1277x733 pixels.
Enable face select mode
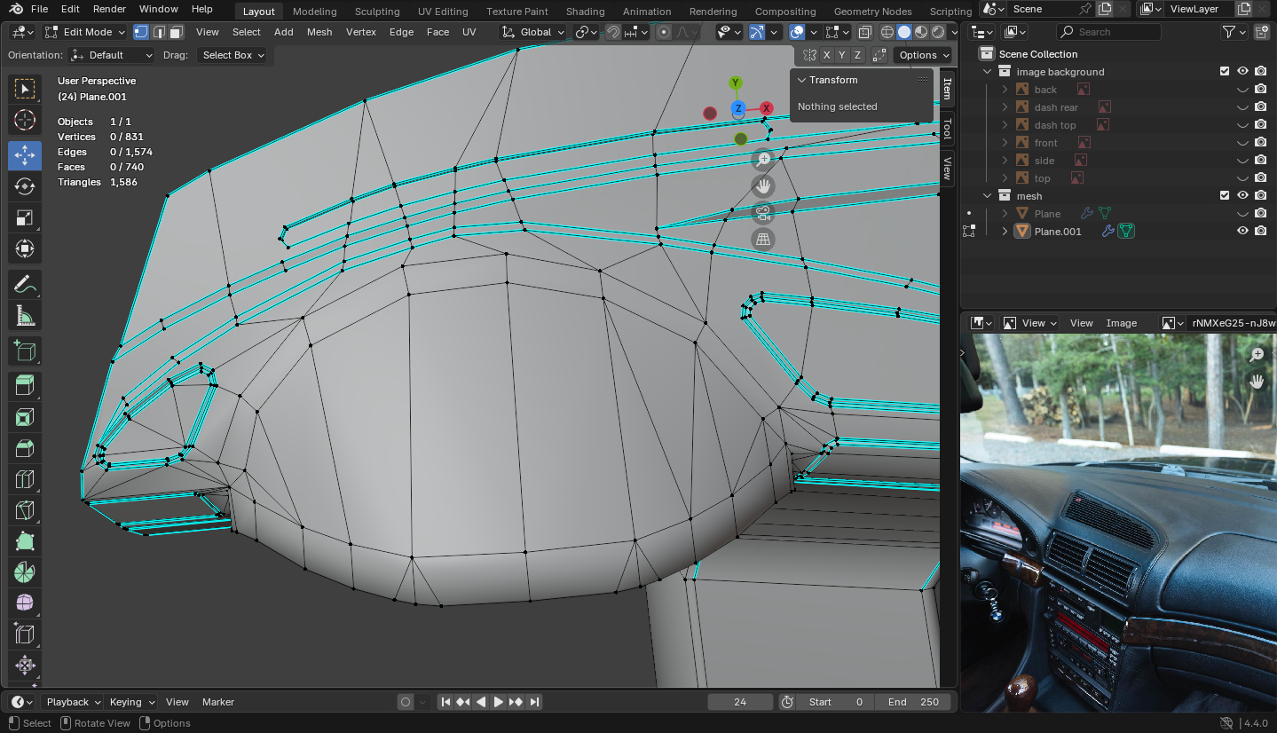pos(176,32)
